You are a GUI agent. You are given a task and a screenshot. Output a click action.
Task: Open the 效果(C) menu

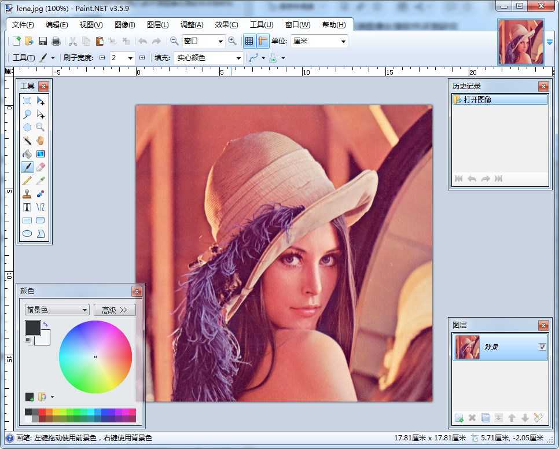coord(226,24)
